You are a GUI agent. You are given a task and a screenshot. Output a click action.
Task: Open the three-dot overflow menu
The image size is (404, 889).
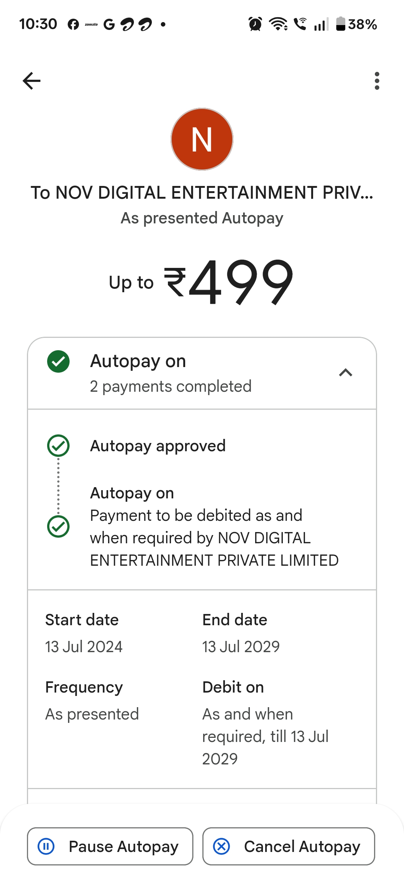coord(377,81)
